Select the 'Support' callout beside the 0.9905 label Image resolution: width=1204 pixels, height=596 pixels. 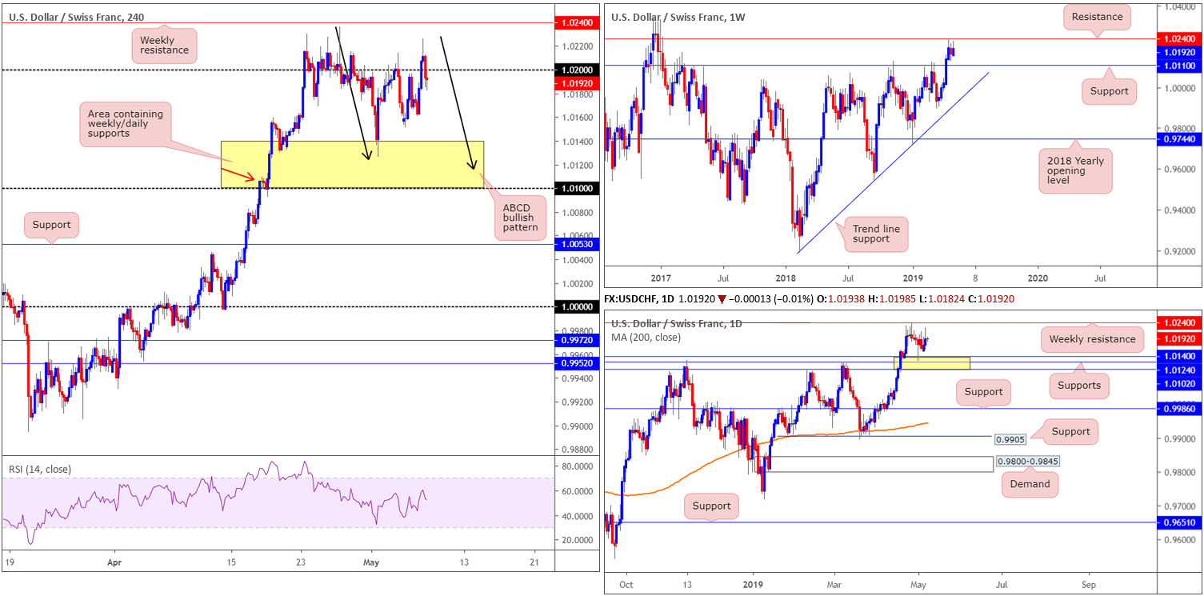click(x=1070, y=432)
